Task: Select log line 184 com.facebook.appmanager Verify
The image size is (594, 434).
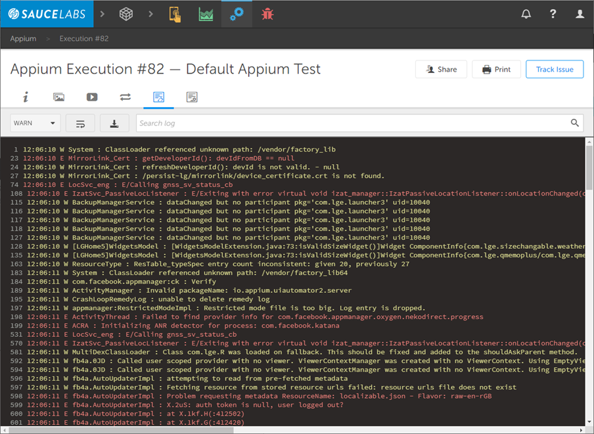Action: coord(113,282)
